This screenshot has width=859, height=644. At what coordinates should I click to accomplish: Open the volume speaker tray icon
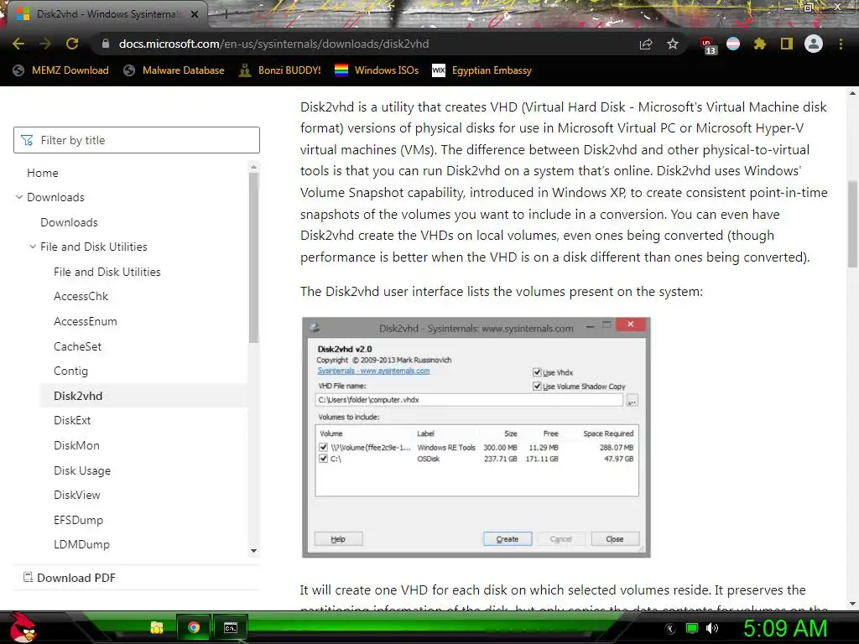coord(711,628)
